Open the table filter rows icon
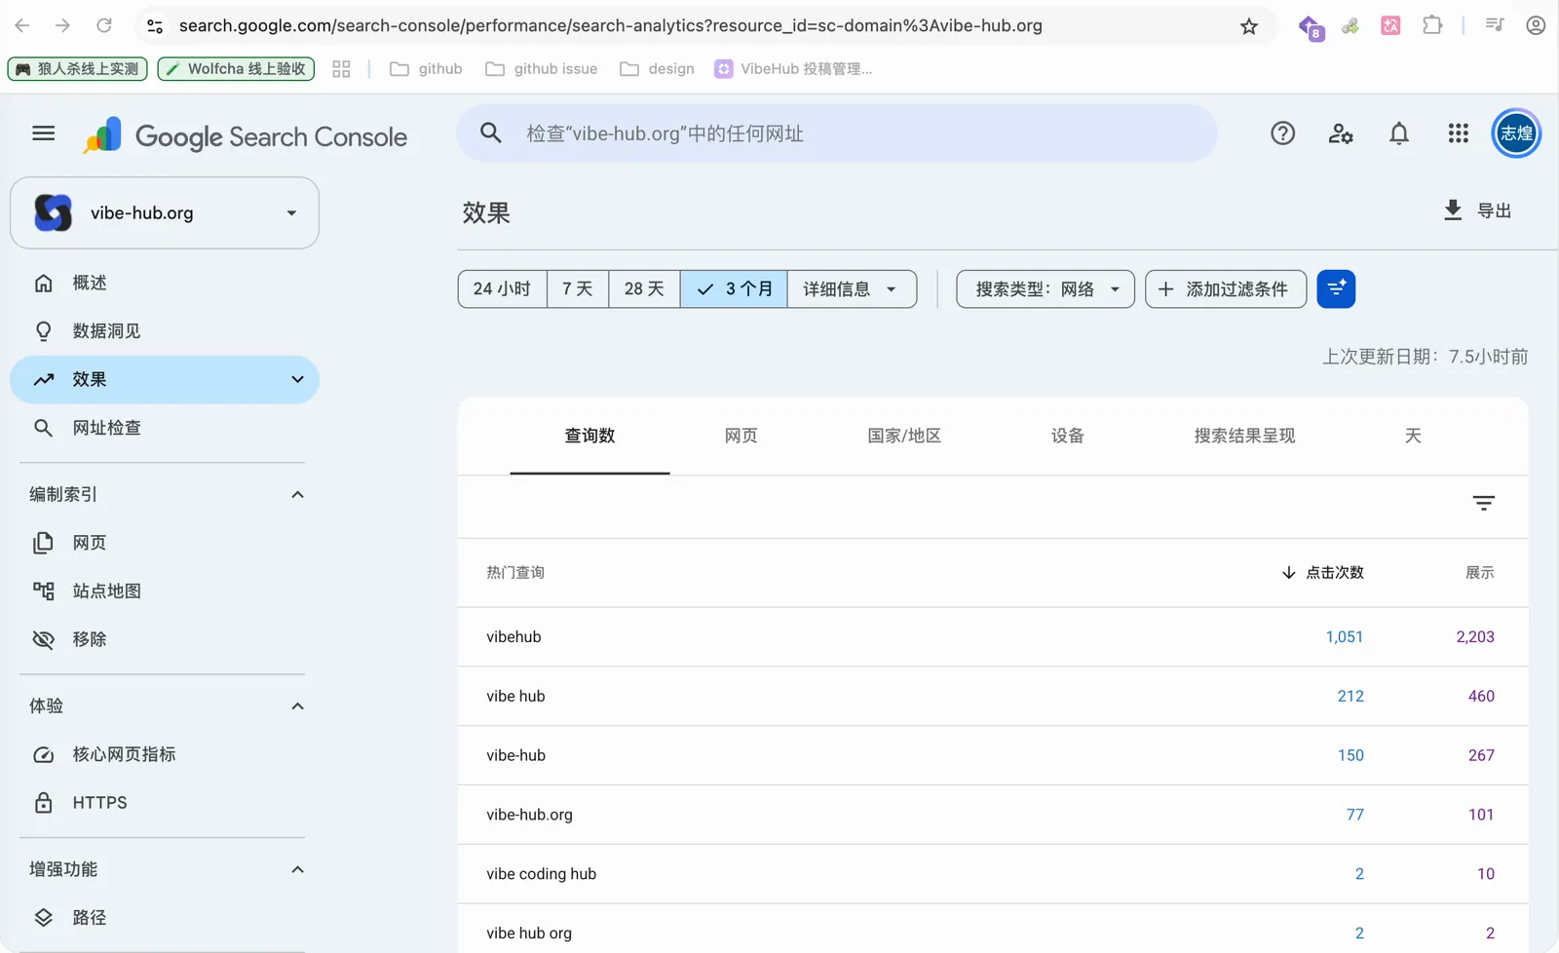This screenshot has height=953, width=1559. point(1483,503)
